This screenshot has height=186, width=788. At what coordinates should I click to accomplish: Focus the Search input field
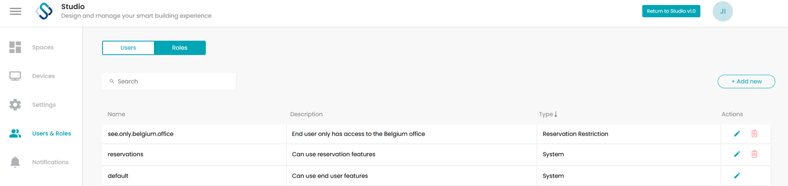pyautogui.click(x=169, y=81)
